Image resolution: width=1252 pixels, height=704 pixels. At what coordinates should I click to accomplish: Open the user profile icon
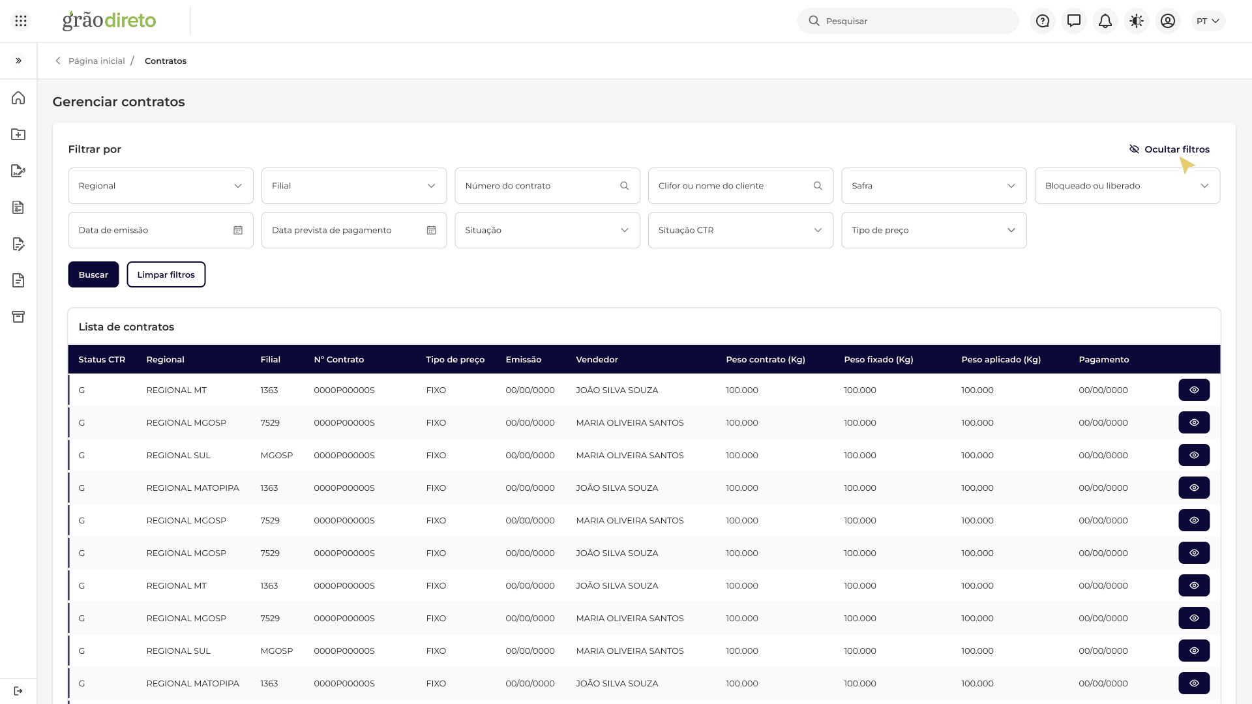coord(1168,21)
